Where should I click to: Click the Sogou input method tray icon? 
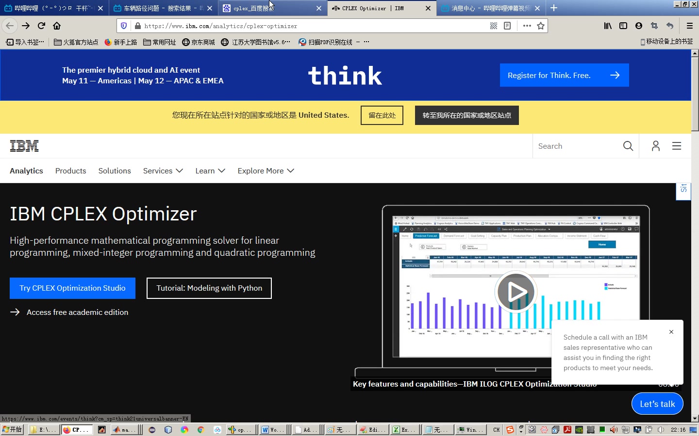tap(510, 430)
